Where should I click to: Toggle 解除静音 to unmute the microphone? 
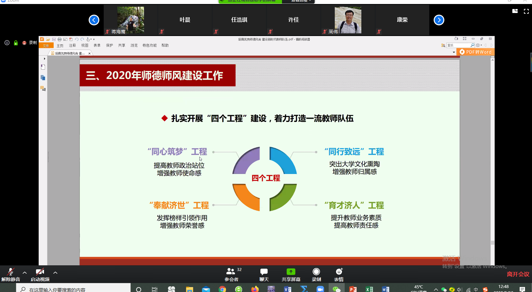coord(11,275)
